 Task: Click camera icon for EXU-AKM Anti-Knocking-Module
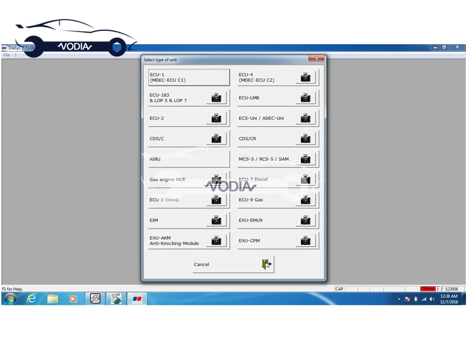point(216,241)
